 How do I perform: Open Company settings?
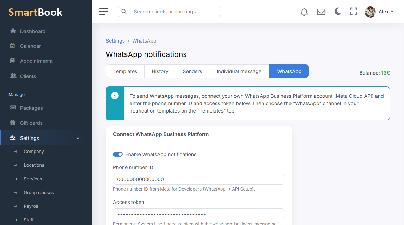[34, 152]
